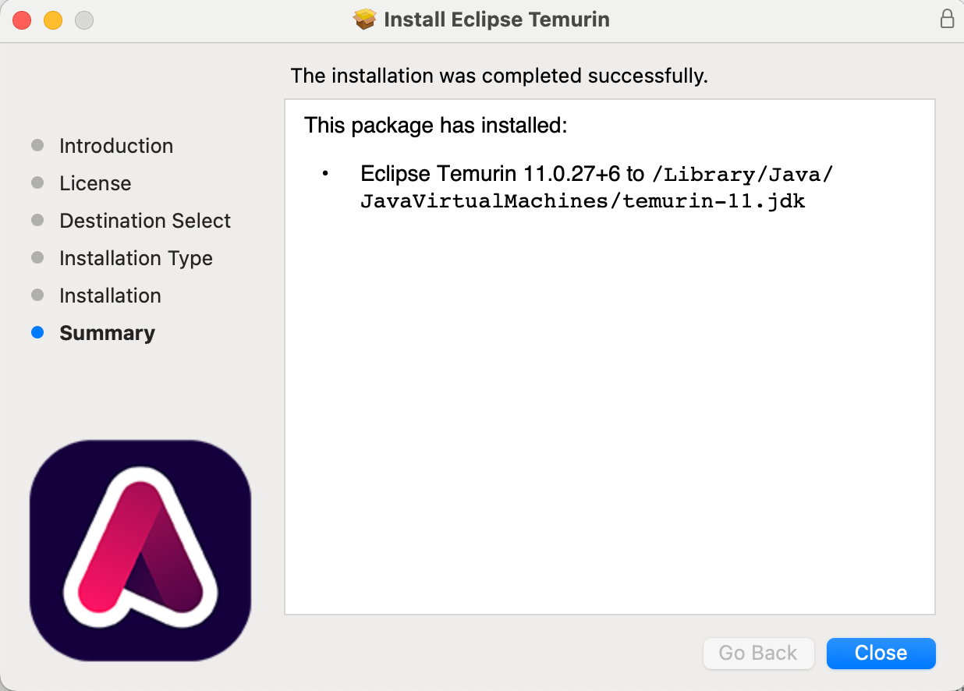The image size is (964, 691).
Task: Click the yellow minimize window button
Action: point(53,20)
